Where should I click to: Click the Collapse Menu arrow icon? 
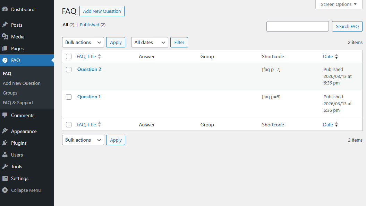[x=5, y=190]
